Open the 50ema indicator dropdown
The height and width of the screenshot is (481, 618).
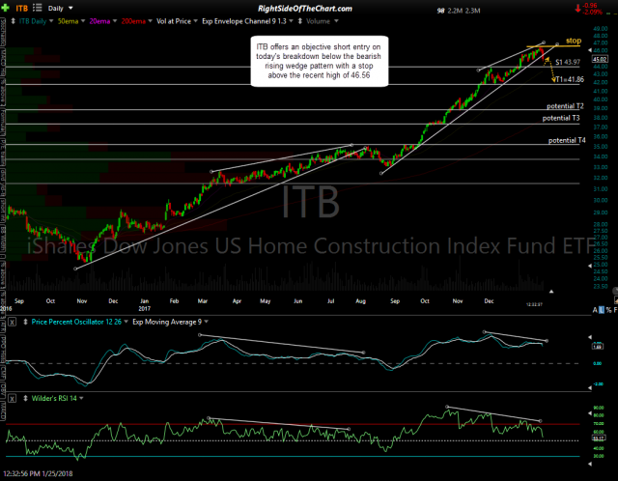pyautogui.click(x=71, y=21)
